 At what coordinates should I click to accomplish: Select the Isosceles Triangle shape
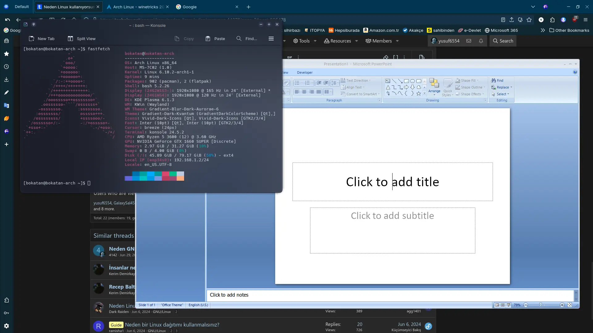pyautogui.click(x=388, y=87)
